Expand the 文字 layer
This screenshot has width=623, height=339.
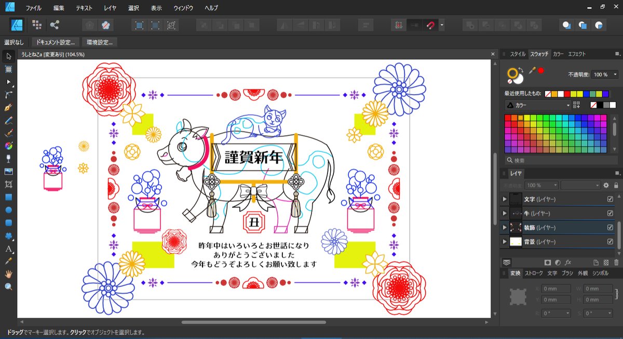point(504,199)
